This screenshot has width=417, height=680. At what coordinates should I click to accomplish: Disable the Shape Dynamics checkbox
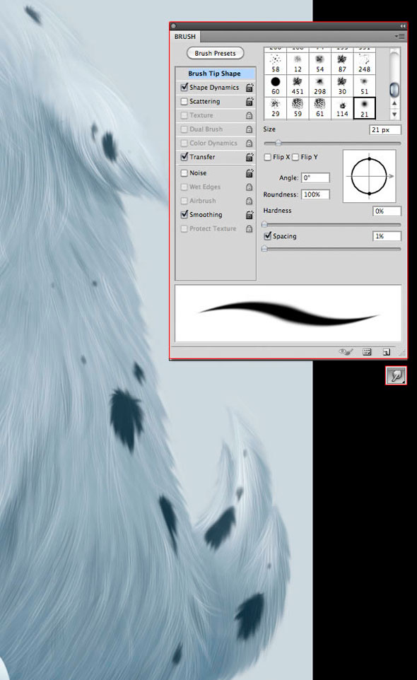point(184,87)
